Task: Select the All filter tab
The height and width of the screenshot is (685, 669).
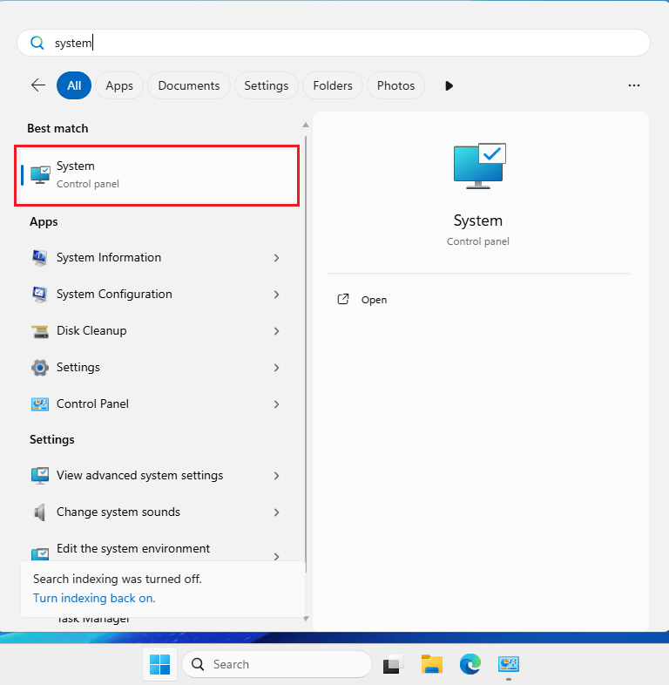Action: click(x=74, y=85)
